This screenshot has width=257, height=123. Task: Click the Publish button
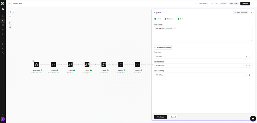coord(245,4)
